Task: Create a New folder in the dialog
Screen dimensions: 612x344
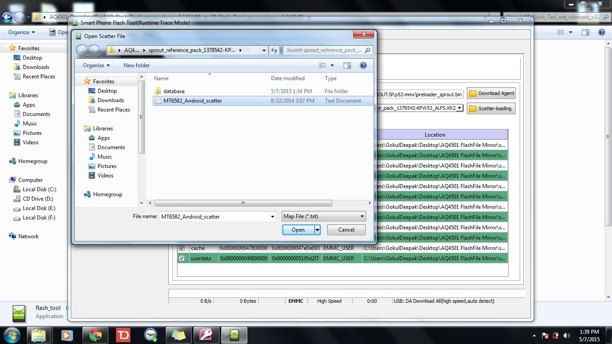Action: click(x=137, y=65)
